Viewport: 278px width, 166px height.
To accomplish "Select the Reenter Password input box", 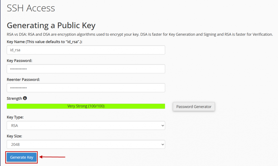I will point(86,88).
